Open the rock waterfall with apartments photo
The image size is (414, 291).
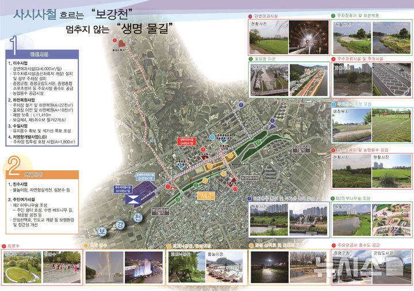coord(308,220)
